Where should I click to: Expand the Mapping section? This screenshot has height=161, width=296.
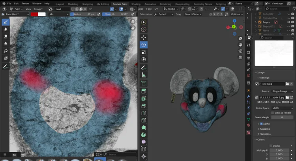point(265,129)
